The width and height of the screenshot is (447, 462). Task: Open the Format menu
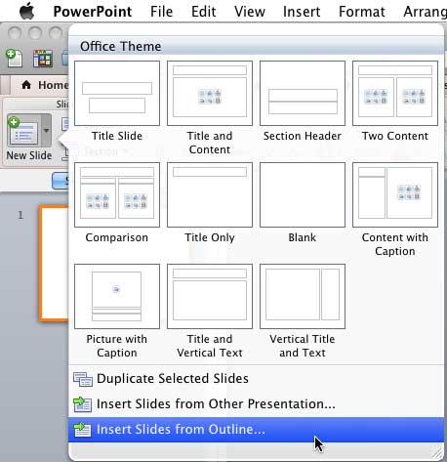coord(362,12)
